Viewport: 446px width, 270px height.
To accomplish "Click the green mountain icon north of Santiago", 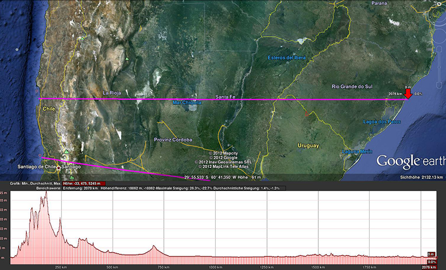I will click(66, 152).
